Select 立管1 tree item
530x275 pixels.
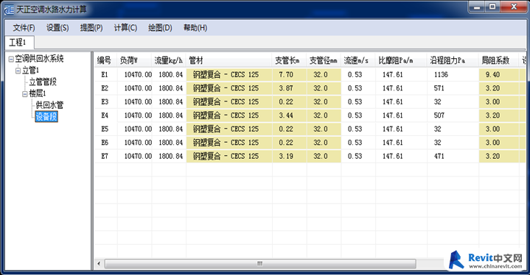[x=30, y=71]
